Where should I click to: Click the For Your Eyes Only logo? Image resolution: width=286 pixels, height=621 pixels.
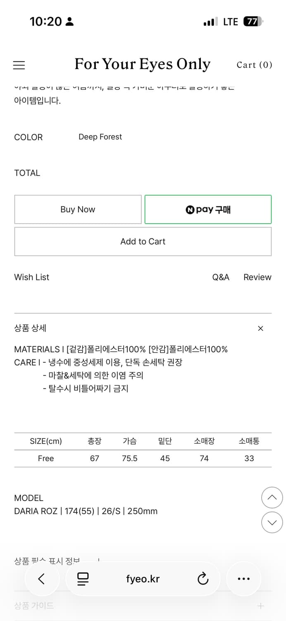point(143,64)
